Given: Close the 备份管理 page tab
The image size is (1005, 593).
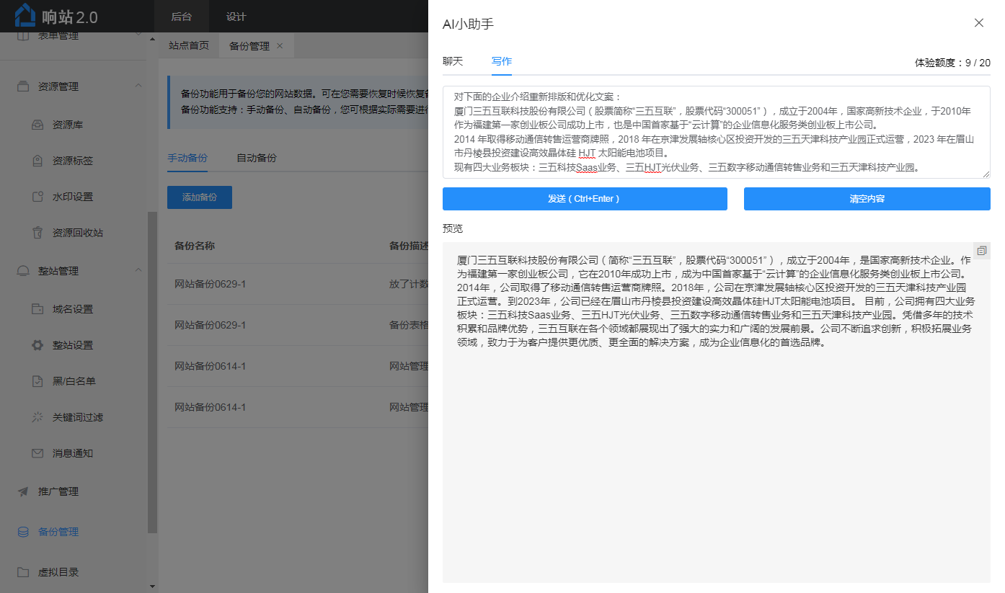Looking at the screenshot, I should tap(280, 46).
